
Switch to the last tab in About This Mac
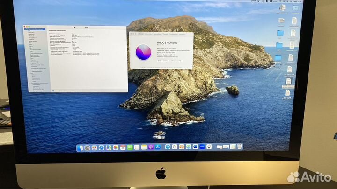(x=182, y=34)
